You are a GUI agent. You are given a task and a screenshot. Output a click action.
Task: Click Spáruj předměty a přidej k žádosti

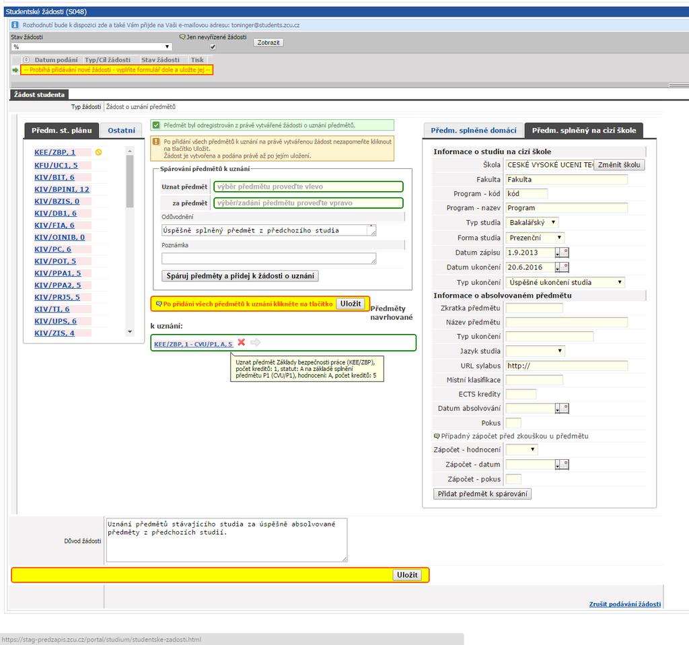[240, 276]
